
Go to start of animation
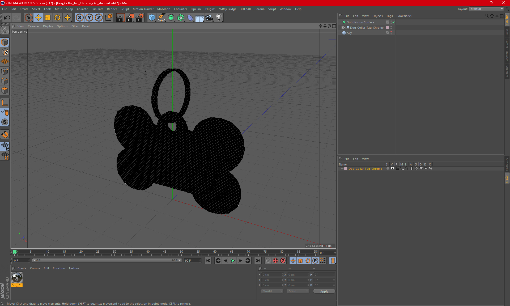click(208, 261)
